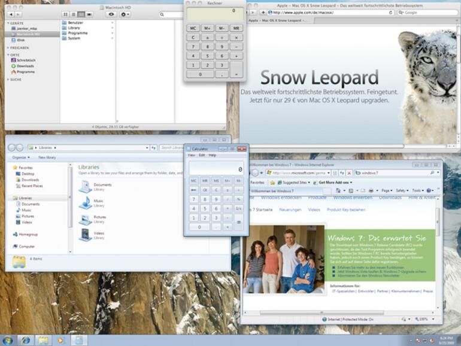The width and height of the screenshot is (461, 346).
Task: Switch Finder to list view
Action: 74,14
